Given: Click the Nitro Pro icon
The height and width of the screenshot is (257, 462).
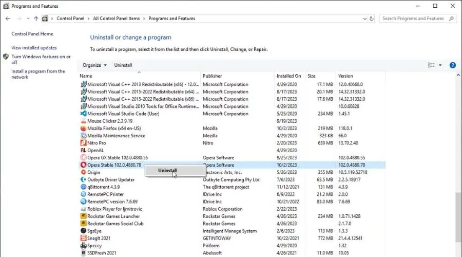Looking at the screenshot, I should [83, 143].
